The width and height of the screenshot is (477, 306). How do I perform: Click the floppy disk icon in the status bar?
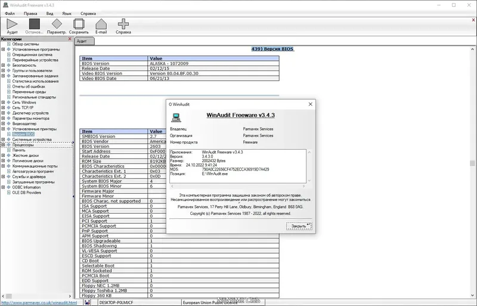point(87,302)
